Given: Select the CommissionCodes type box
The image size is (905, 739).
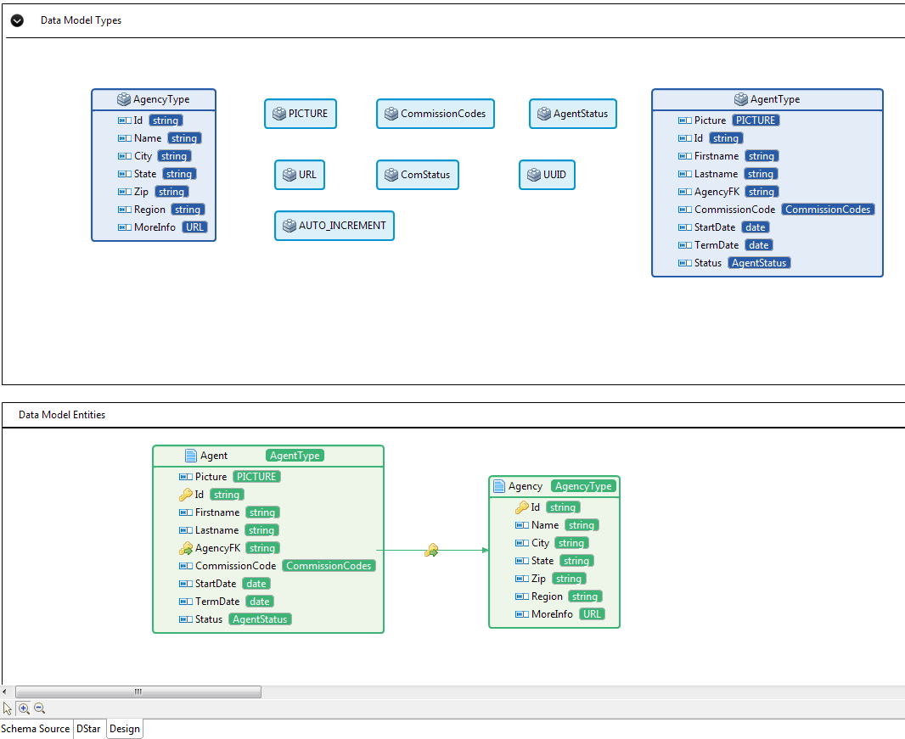Looking at the screenshot, I should pyautogui.click(x=435, y=114).
